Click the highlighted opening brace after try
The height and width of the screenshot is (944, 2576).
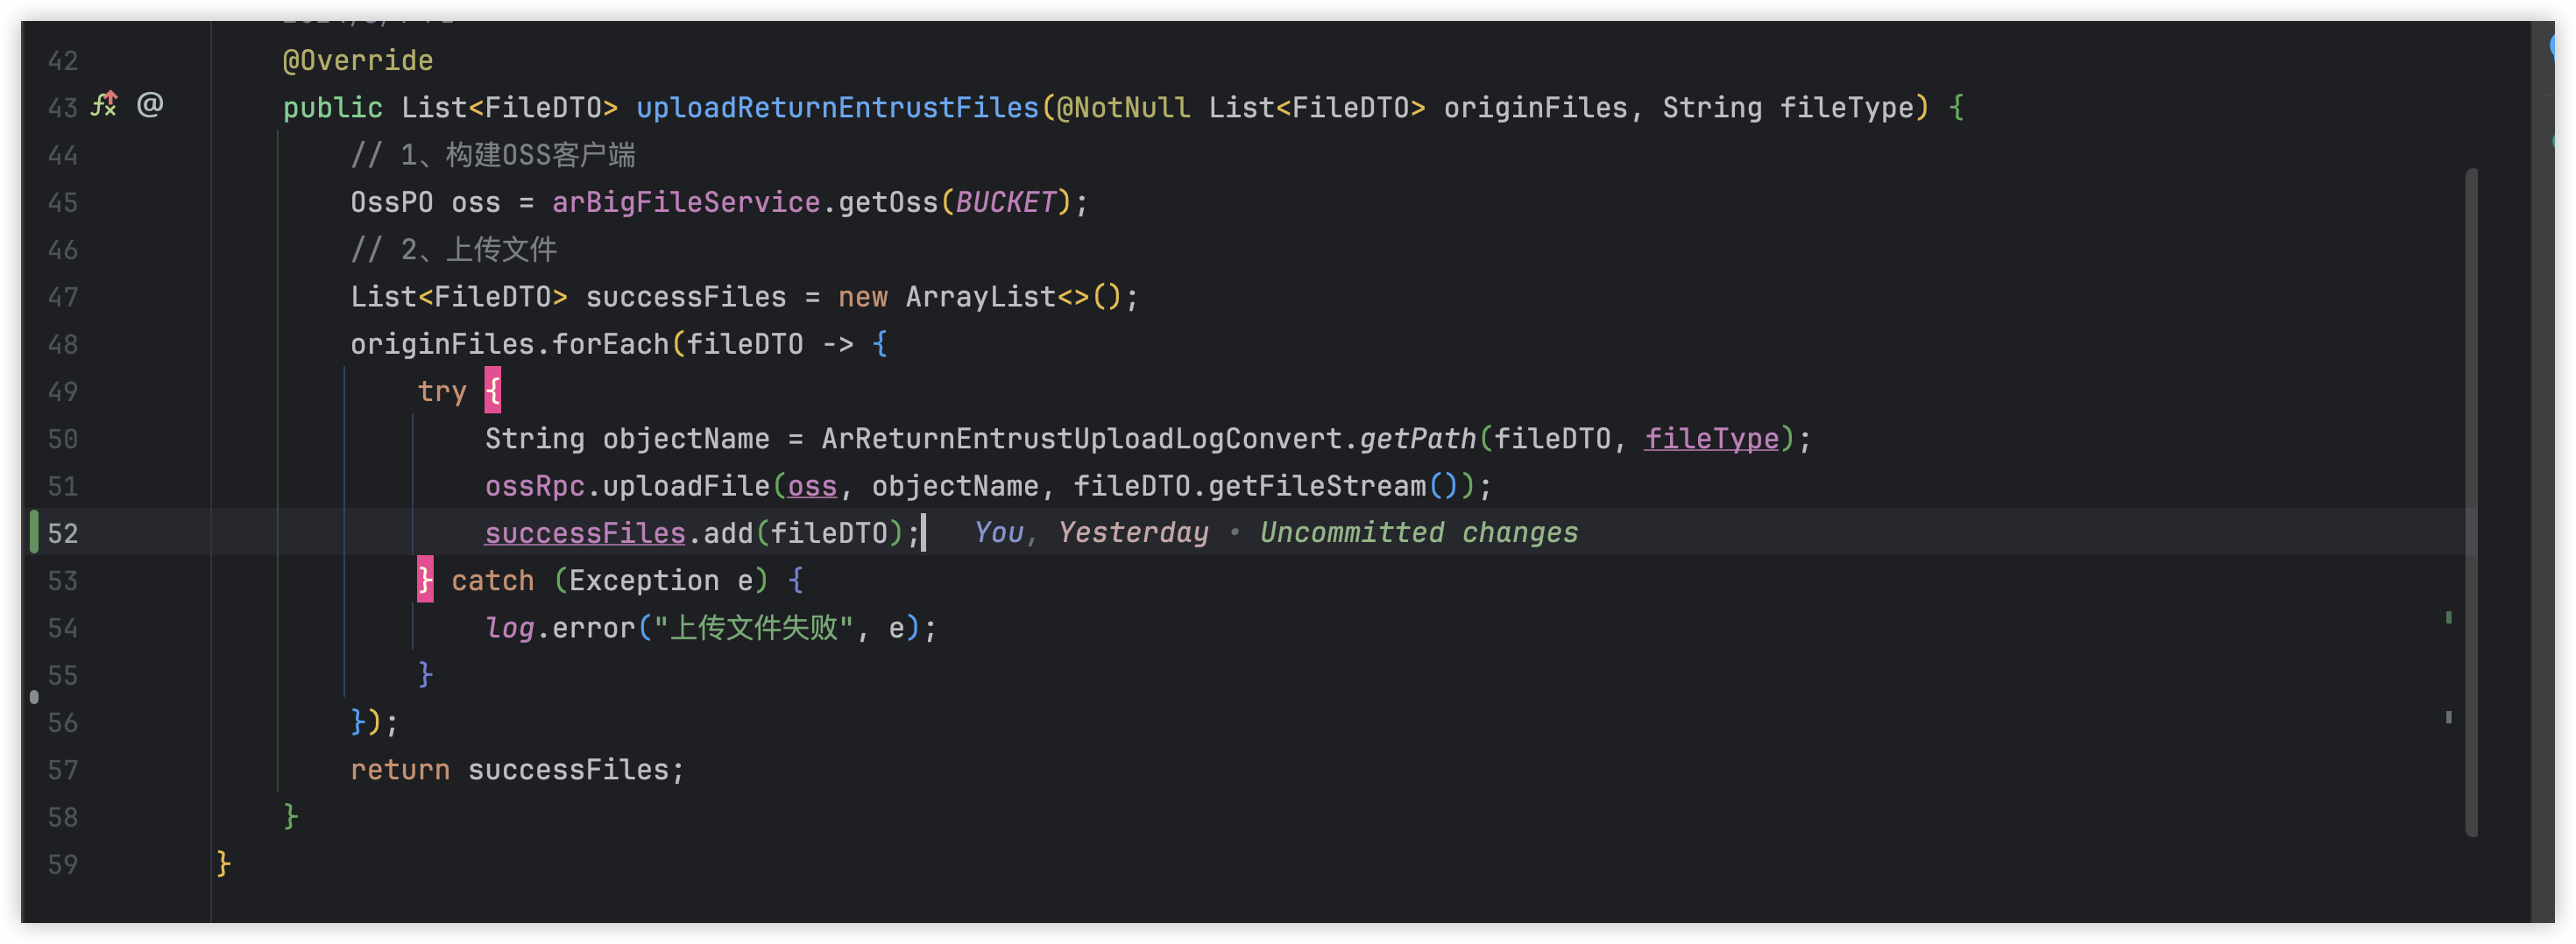pyautogui.click(x=492, y=391)
